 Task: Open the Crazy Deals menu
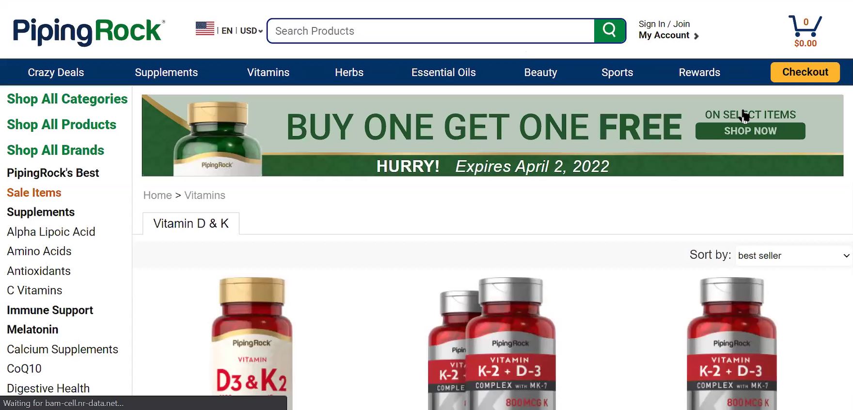point(56,72)
